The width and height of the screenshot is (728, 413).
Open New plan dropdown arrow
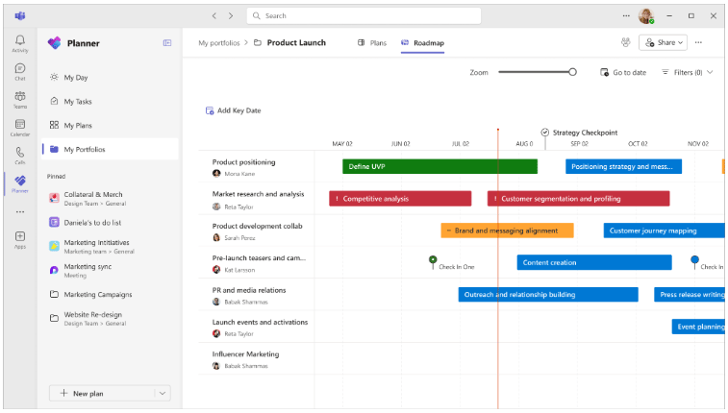[x=163, y=394]
